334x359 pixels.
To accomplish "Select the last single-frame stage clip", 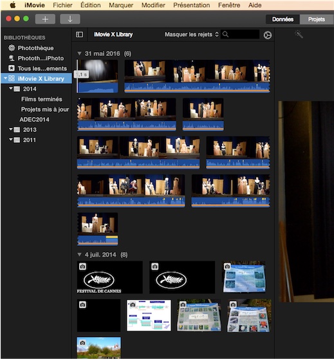I will [98, 229].
